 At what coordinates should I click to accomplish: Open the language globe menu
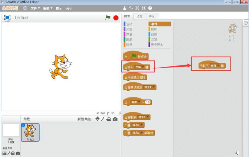(x=25, y=8)
